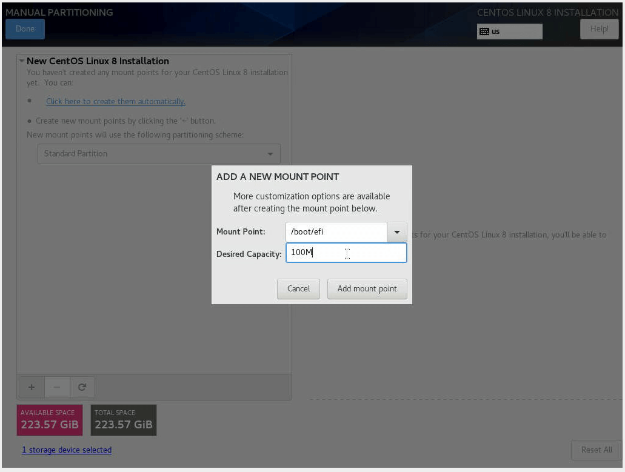The image size is (625, 472).
Task: Click the Desired Capacity label
Action: point(249,254)
